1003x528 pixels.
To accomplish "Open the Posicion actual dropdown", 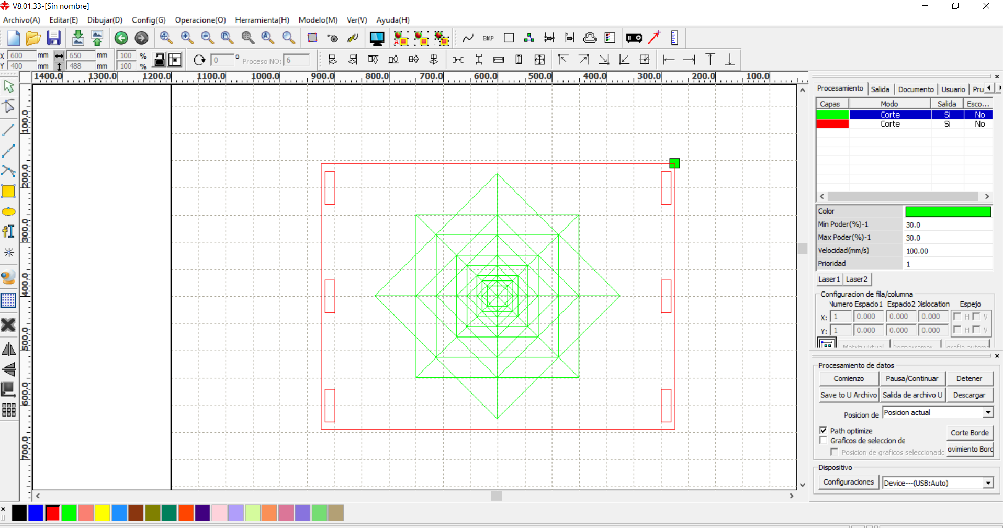I will 988,412.
